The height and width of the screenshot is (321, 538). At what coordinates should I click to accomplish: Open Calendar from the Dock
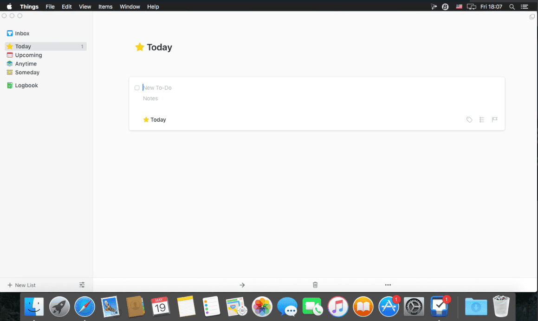click(160, 307)
